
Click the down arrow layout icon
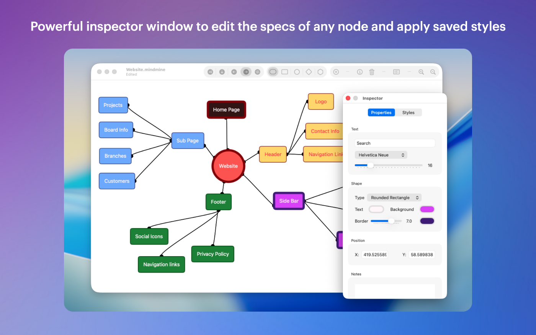222,72
